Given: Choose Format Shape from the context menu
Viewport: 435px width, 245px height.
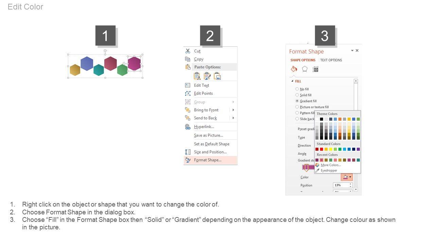Looking at the screenshot, I should point(207,160).
